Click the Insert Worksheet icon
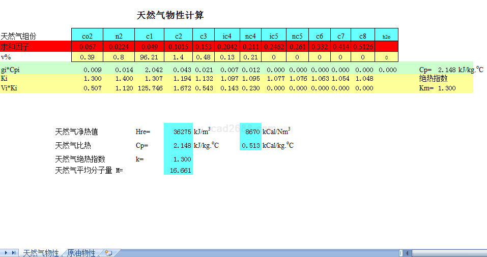 [x=108, y=253]
